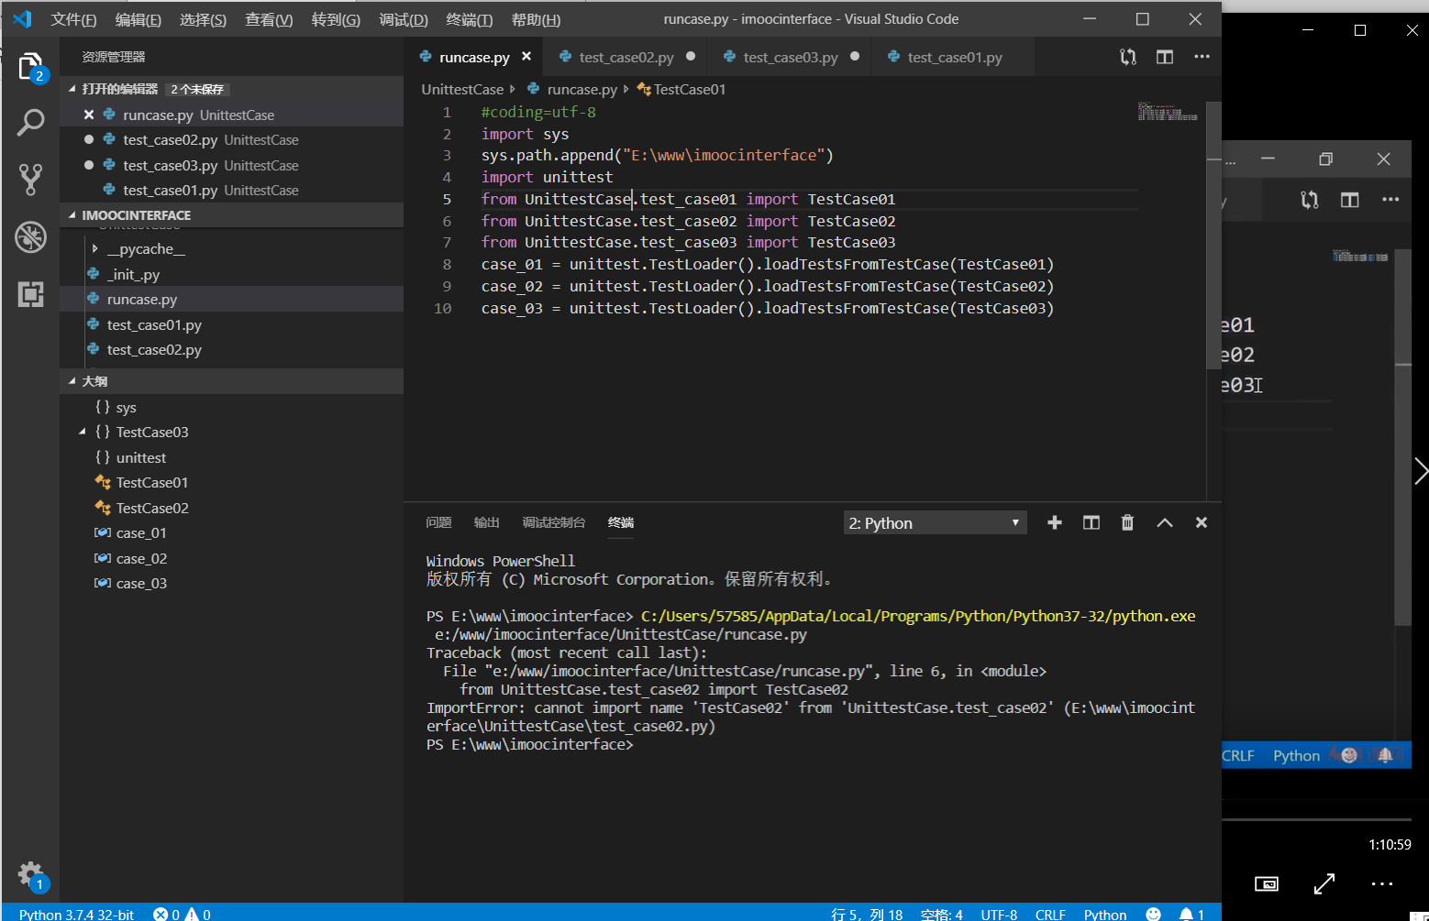
Task: Split the terminal panel
Action: click(x=1091, y=522)
